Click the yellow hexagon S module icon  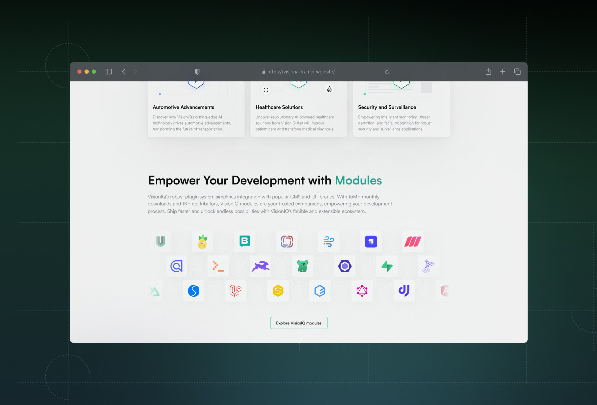[278, 291]
